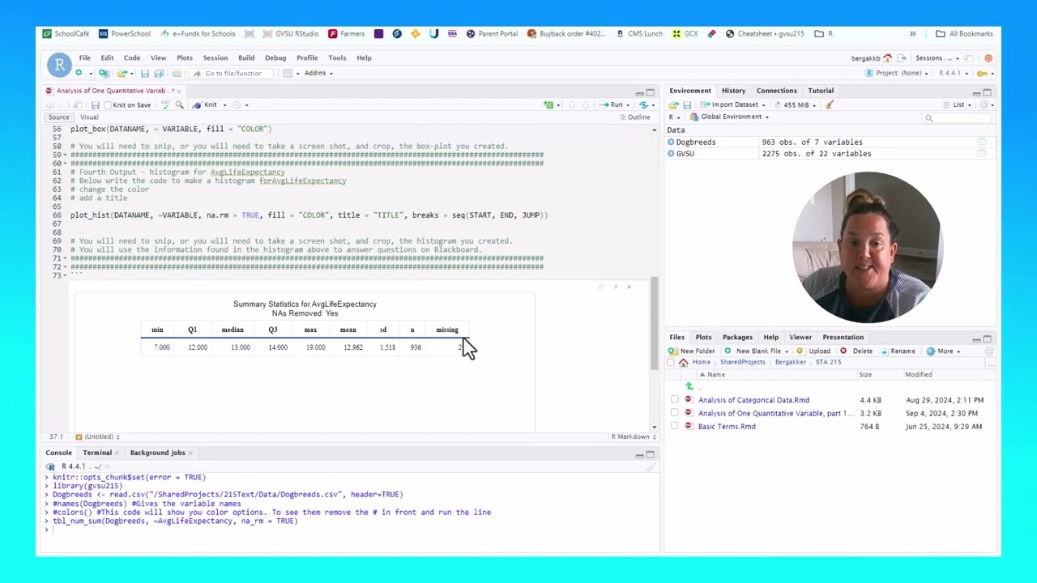Check box for Basic Terms.Rmd
The image size is (1037, 583).
click(675, 426)
